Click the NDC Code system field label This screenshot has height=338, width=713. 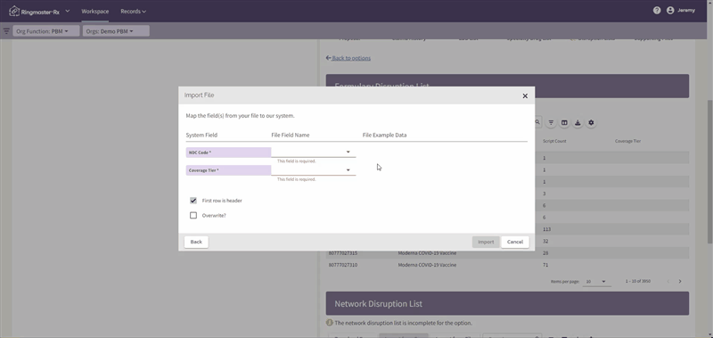coord(228,153)
